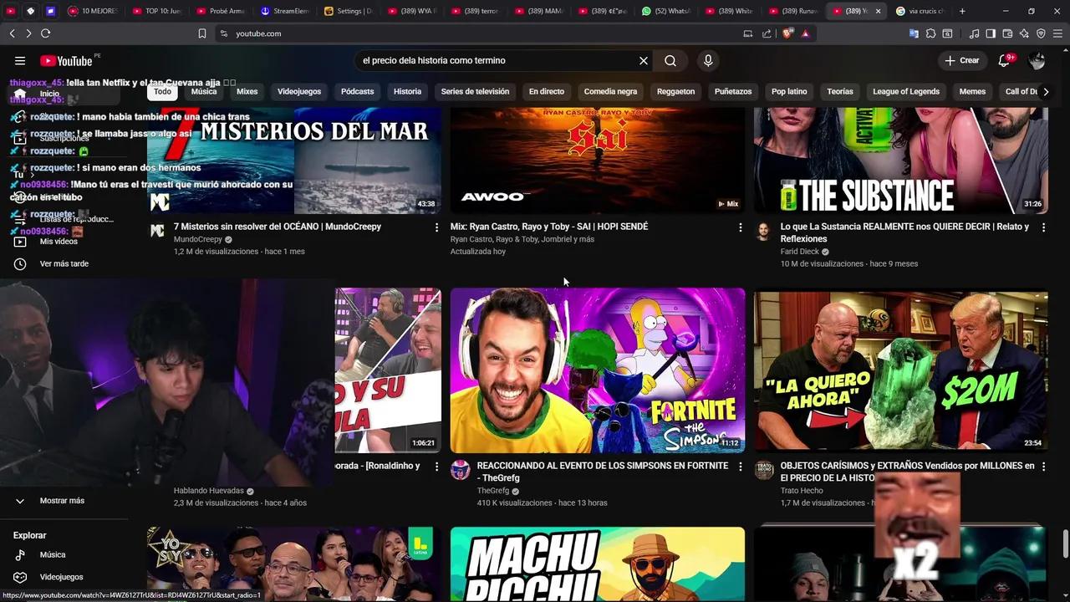Open Brave Wallet icon
Image resolution: width=1070 pixels, height=602 pixels.
coord(1007,33)
